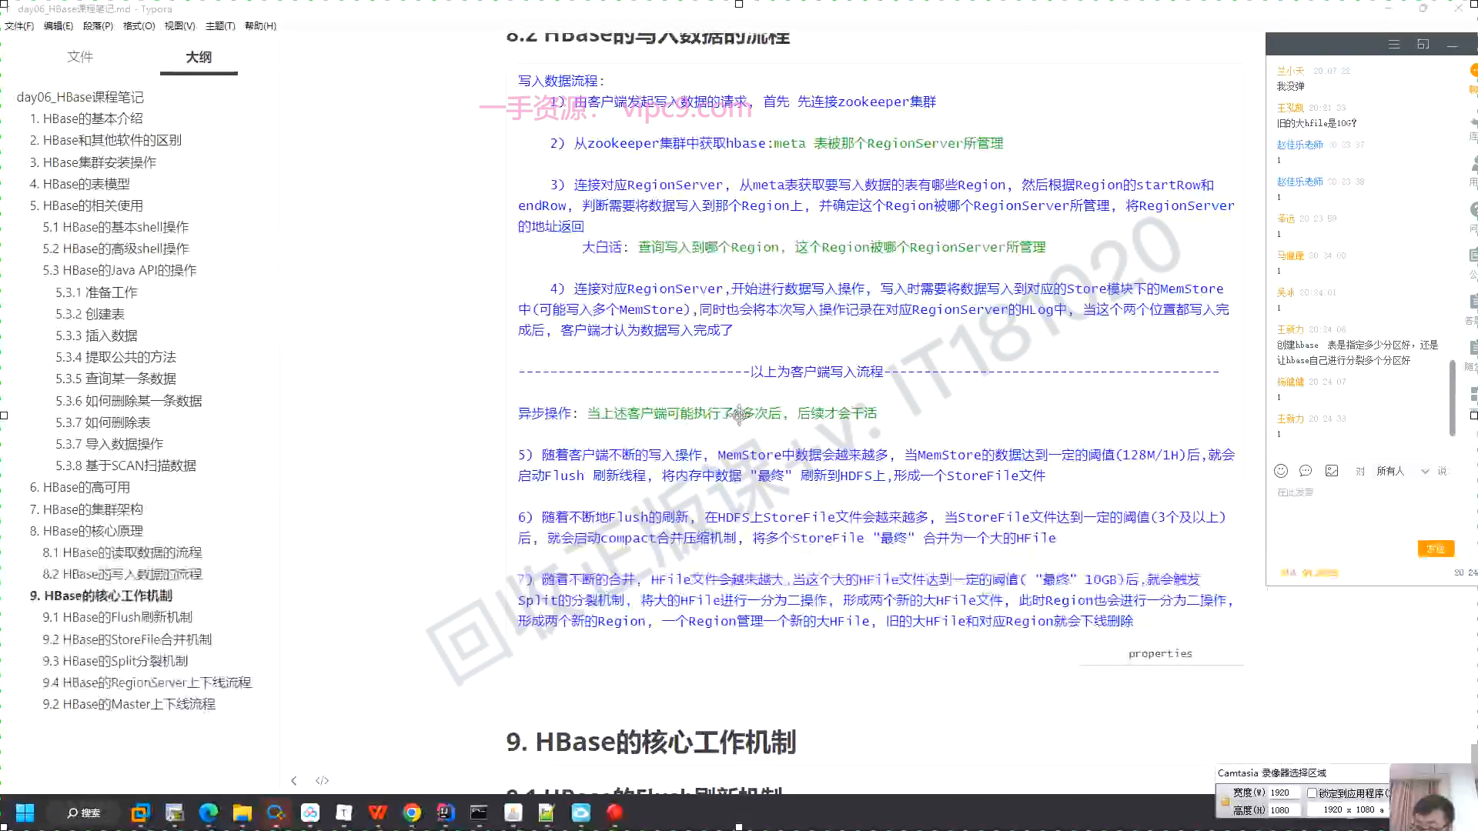Click the Camtasia width input field
This screenshot has width=1478, height=831.
1283,793
